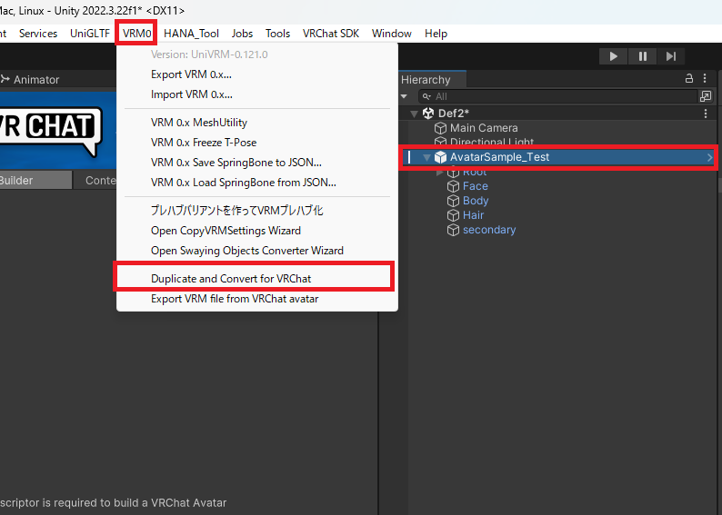
Task: Open the Hierarchy panel options menu
Action: click(705, 79)
